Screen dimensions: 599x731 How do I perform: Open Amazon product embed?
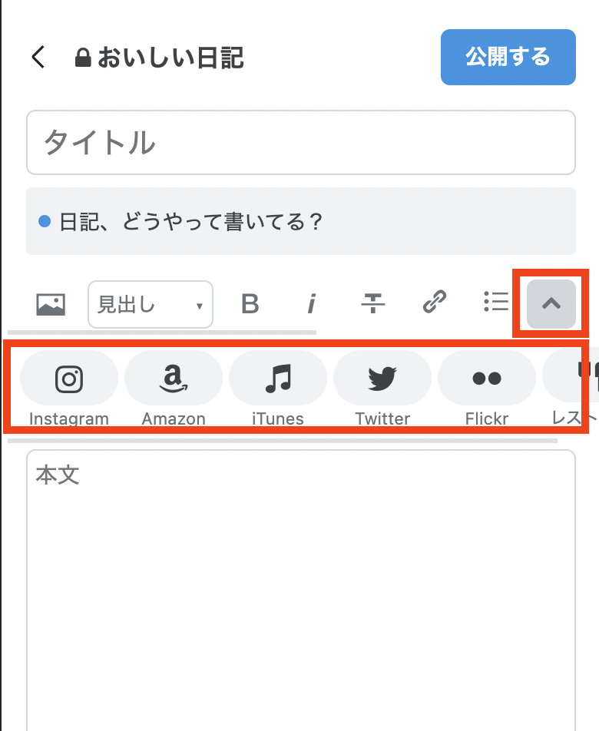(x=174, y=389)
